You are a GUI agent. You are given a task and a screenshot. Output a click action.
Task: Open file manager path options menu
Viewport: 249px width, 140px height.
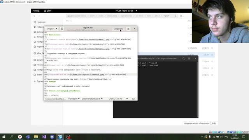point(175,16)
